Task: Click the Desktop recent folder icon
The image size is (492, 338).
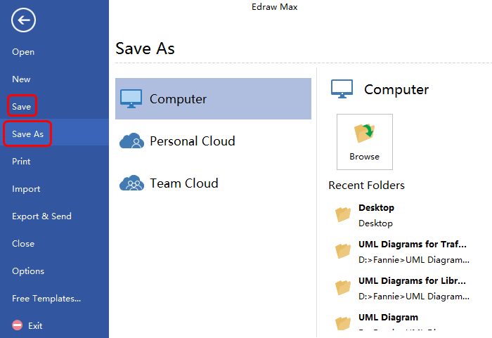Action: pos(343,214)
